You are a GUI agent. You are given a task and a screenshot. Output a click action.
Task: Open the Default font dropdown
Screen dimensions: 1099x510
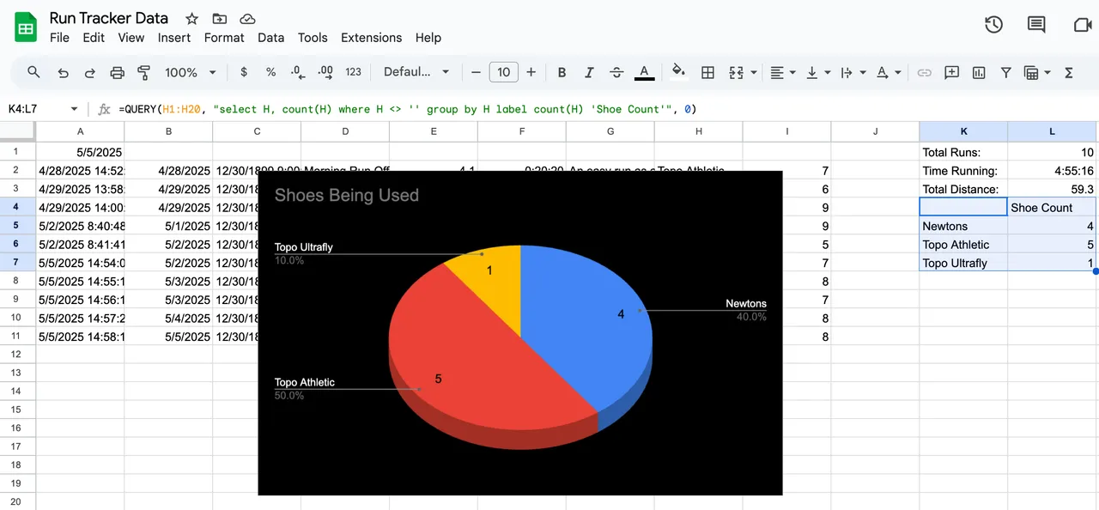(416, 72)
